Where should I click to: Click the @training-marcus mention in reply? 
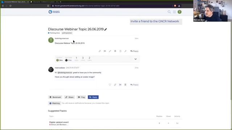[x=65, y=73]
